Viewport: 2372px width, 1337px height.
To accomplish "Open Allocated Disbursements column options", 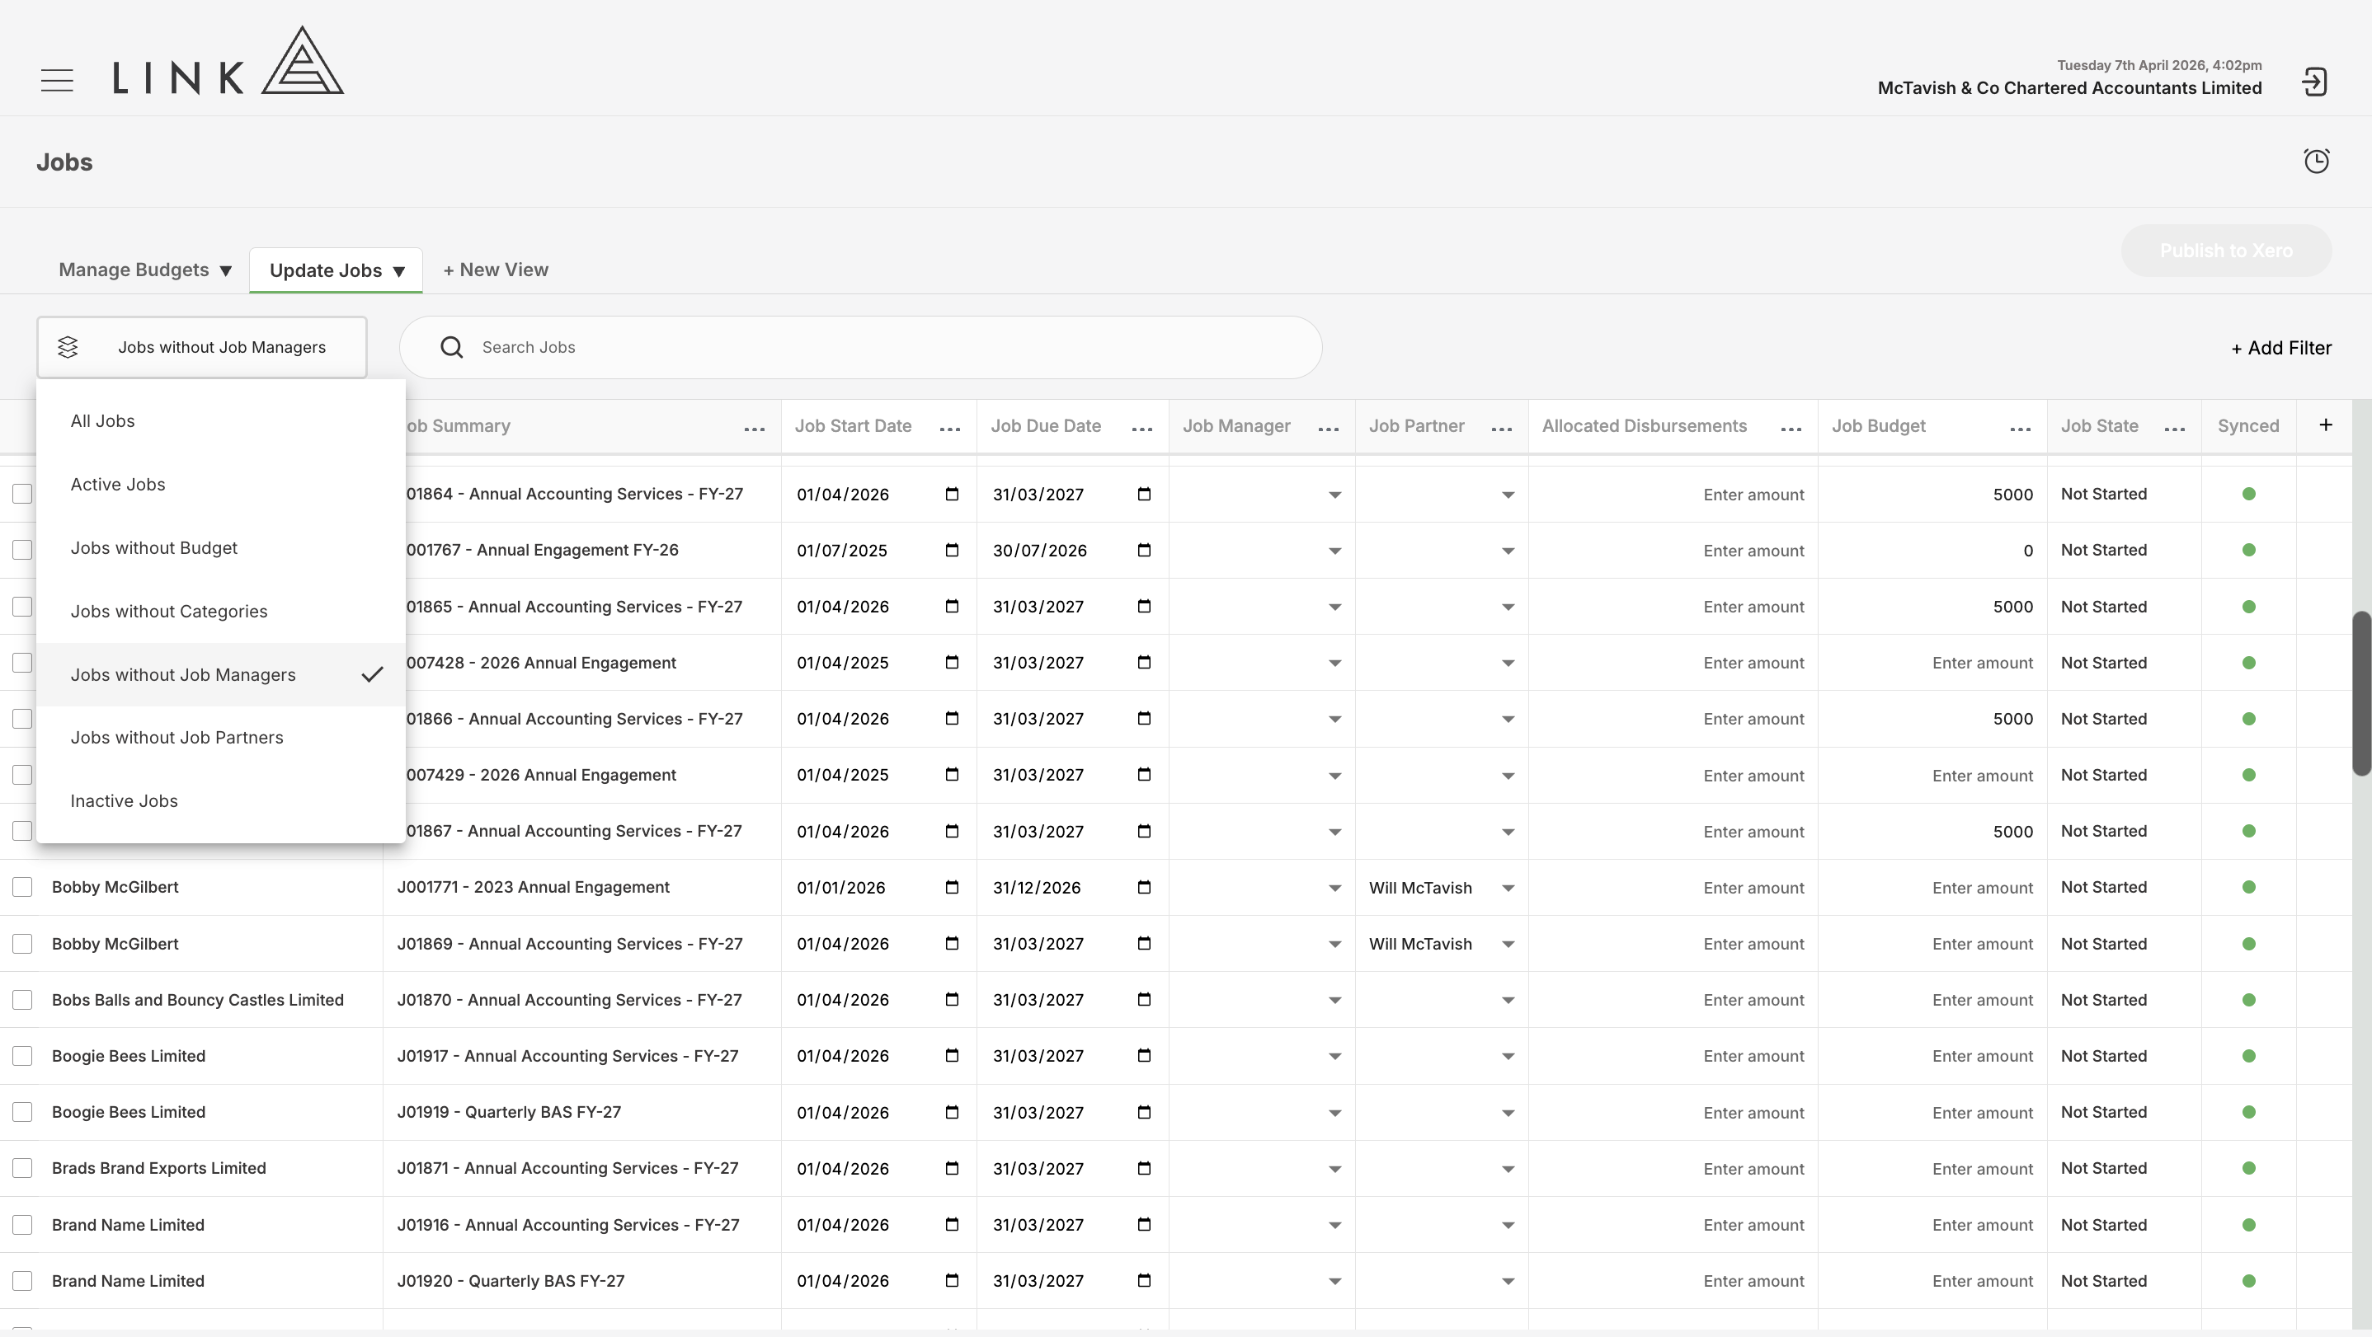I will pos(1791,429).
